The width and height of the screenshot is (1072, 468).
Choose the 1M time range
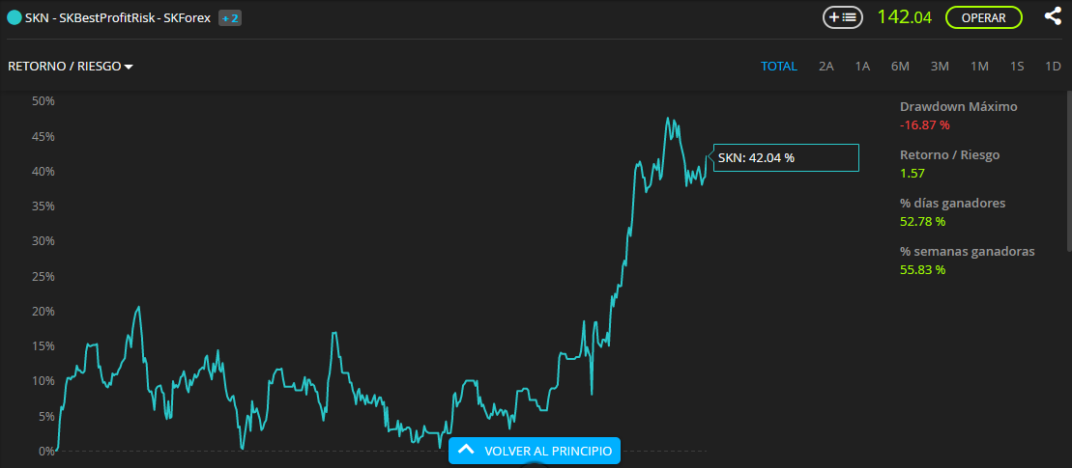pyautogui.click(x=979, y=67)
